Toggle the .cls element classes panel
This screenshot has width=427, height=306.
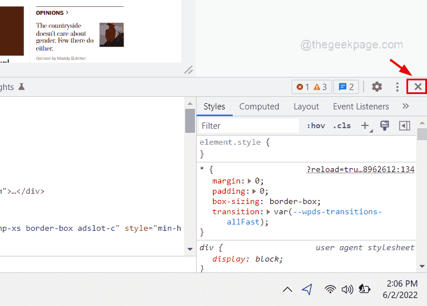(x=342, y=125)
